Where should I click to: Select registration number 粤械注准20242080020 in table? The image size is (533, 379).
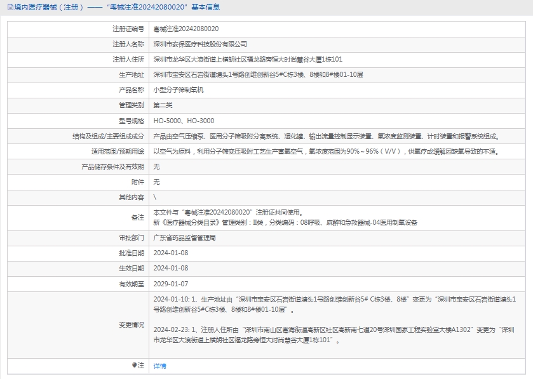pyautogui.click(x=186, y=29)
